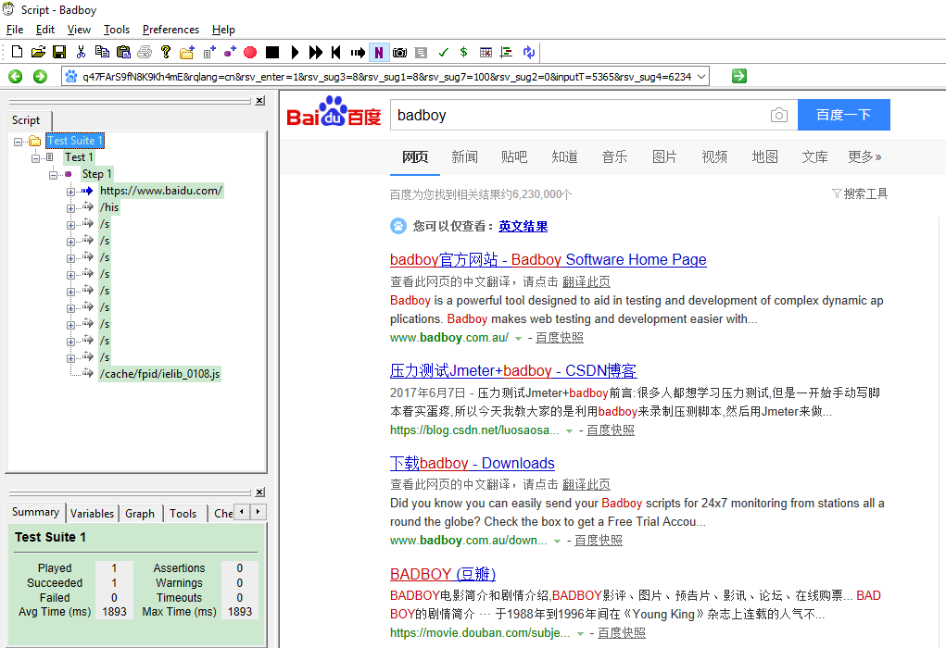
Task: Open the View menu
Action: (79, 30)
